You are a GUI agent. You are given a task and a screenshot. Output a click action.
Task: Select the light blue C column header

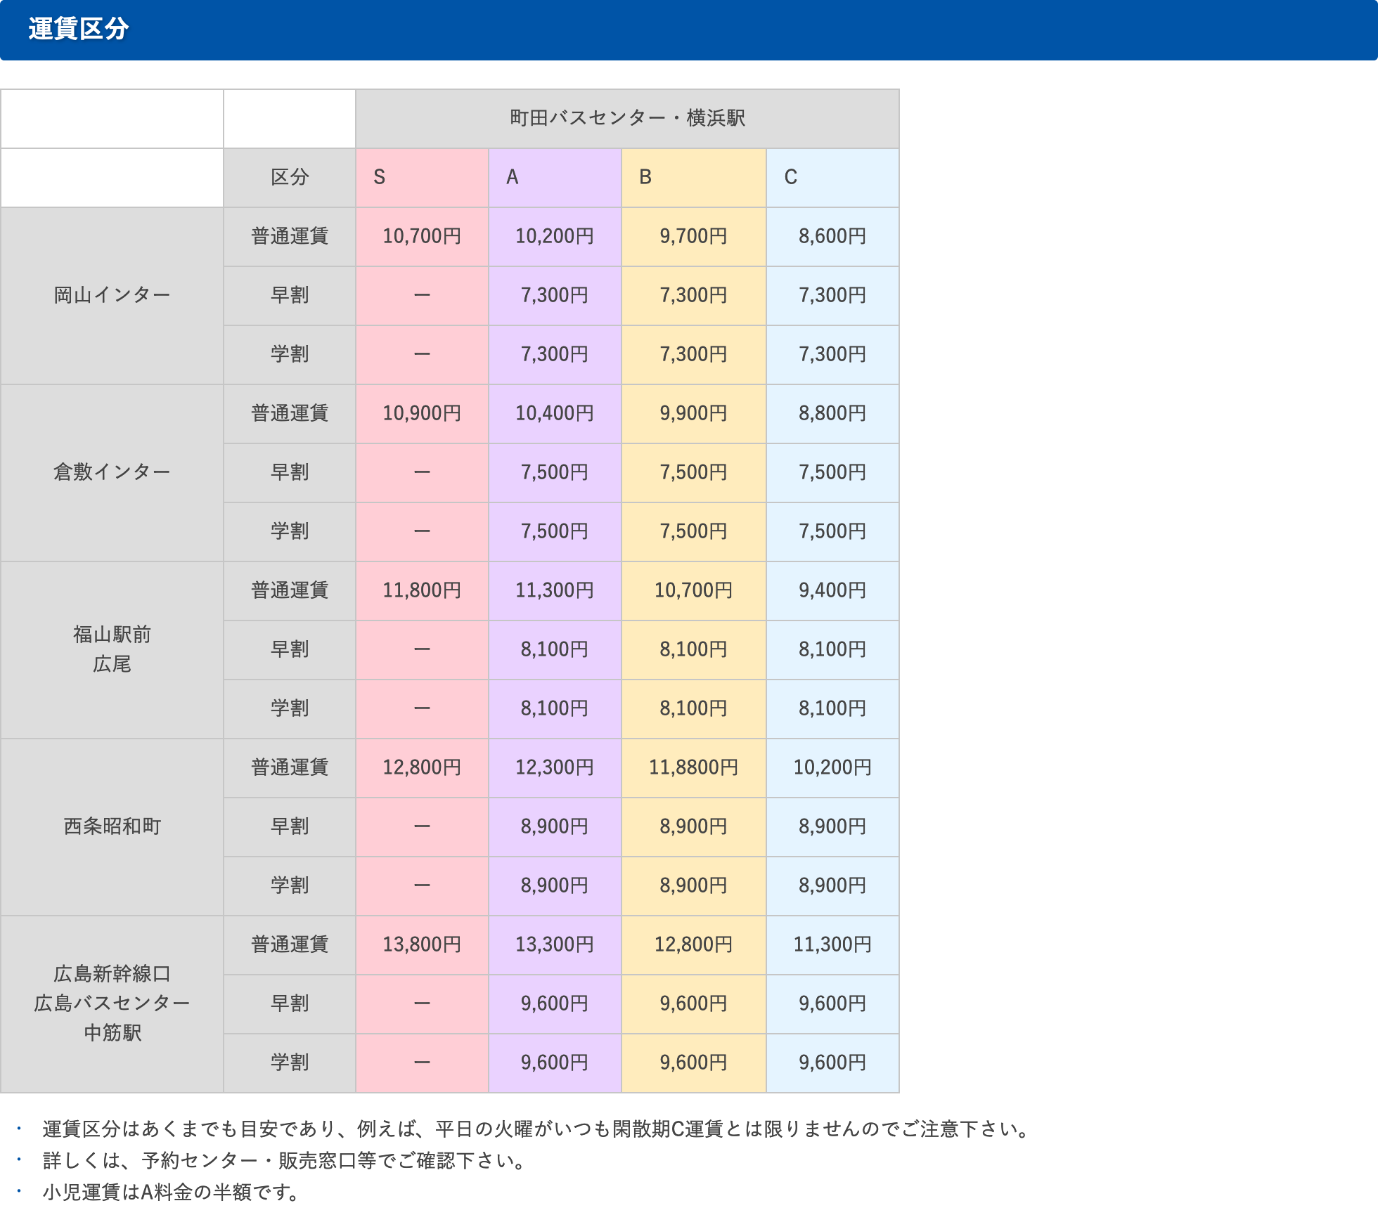click(x=832, y=177)
